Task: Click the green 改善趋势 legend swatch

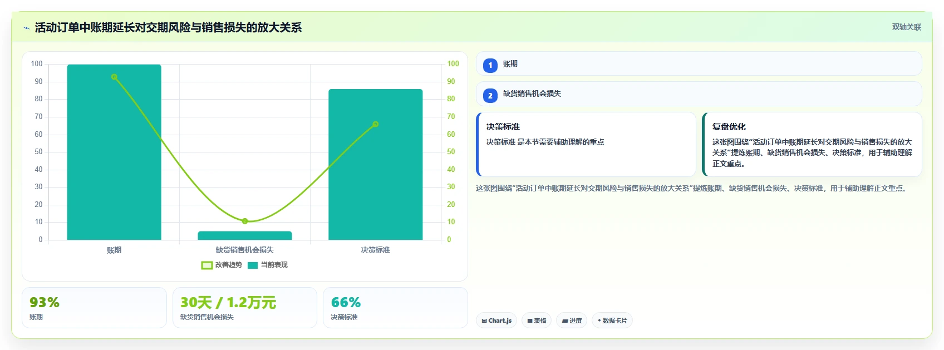Action: click(x=206, y=265)
